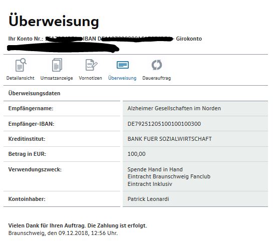
Task: Select line Eintracht Inklusiv
Action: pos(150,184)
